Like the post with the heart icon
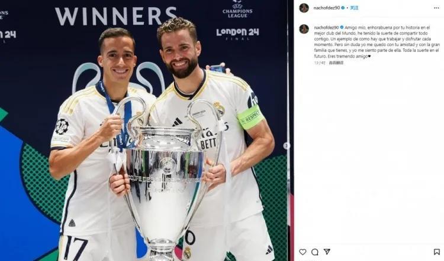444x261 pixels. coord(303,252)
